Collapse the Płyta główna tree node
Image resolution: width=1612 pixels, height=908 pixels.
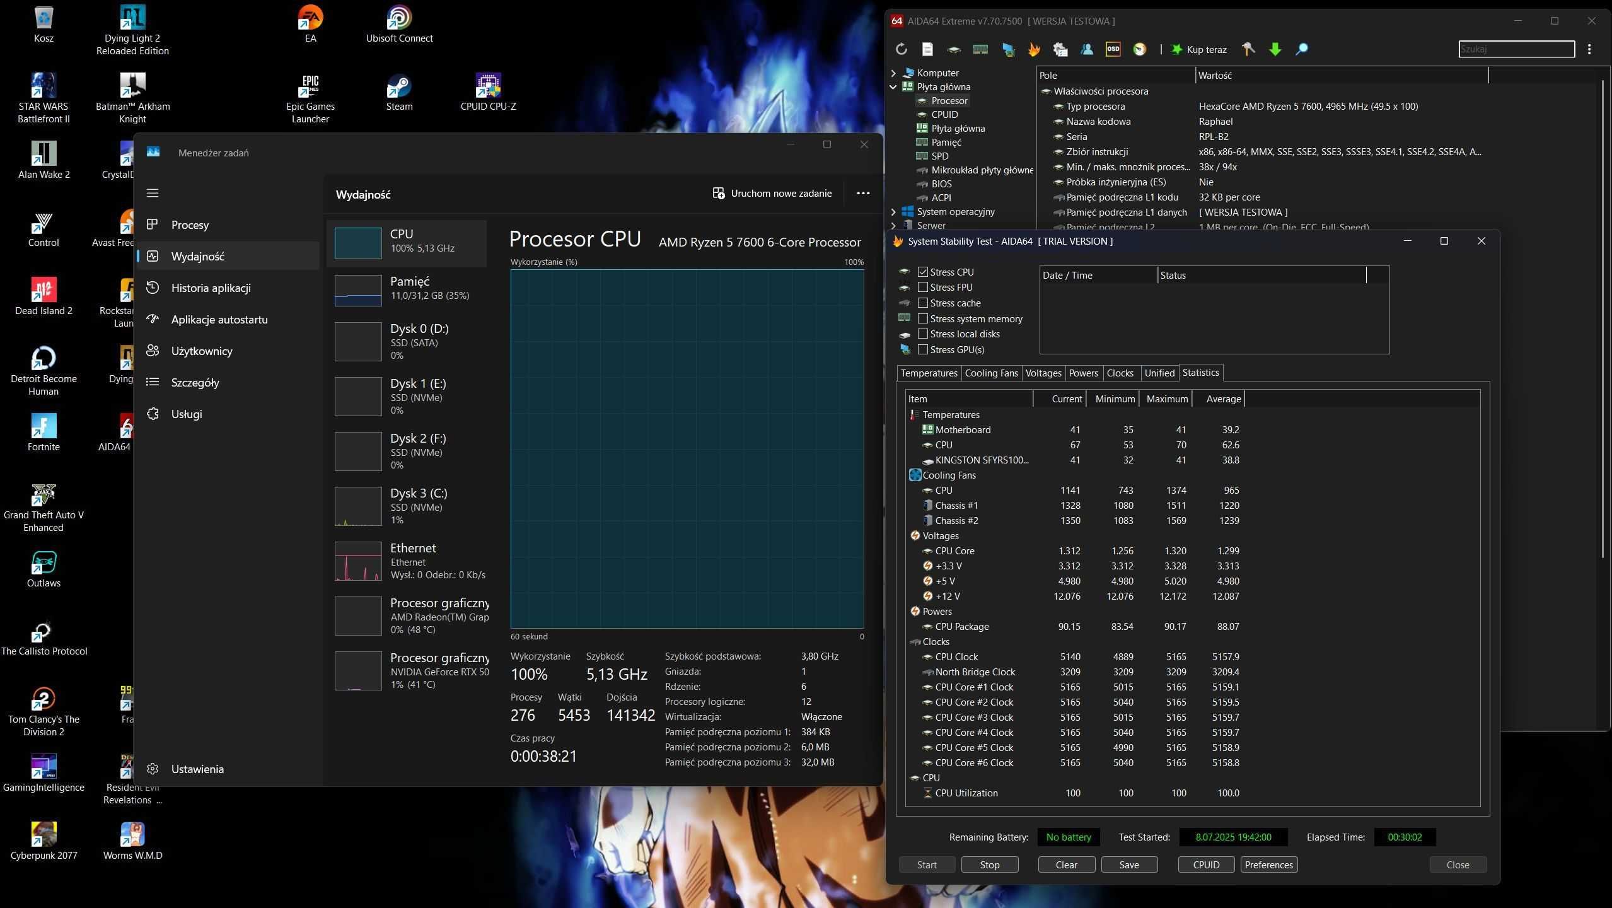(x=893, y=87)
